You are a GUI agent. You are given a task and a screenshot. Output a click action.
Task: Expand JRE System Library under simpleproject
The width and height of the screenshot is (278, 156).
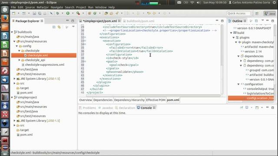[x=14, y=120]
